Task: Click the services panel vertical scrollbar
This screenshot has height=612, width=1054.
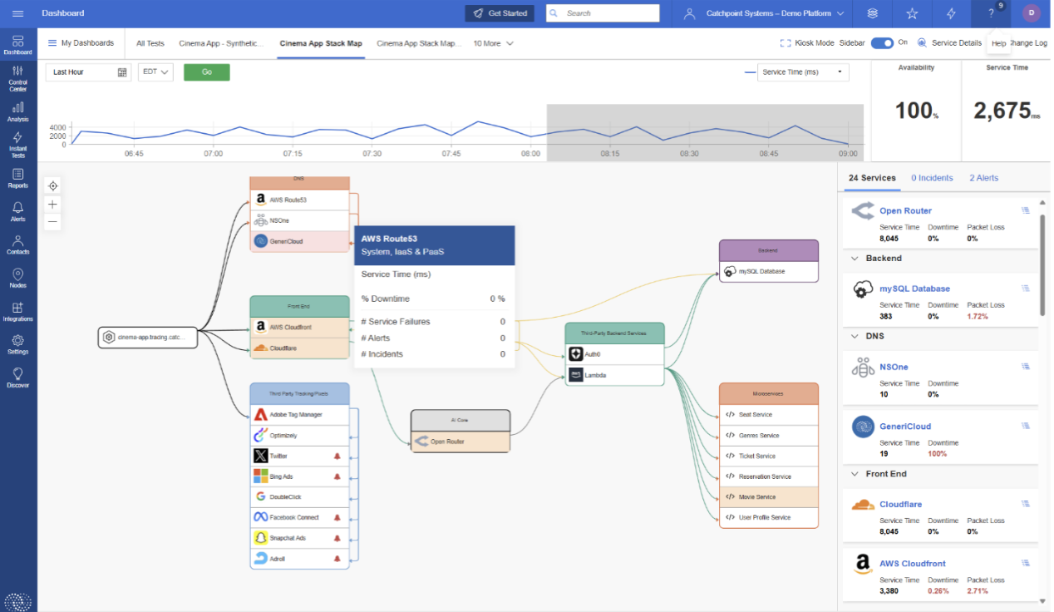Action: [1042, 264]
